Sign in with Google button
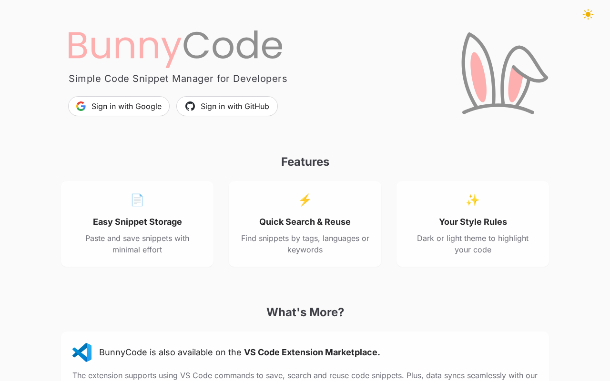Screen dimensions: 610x381 (119, 106)
